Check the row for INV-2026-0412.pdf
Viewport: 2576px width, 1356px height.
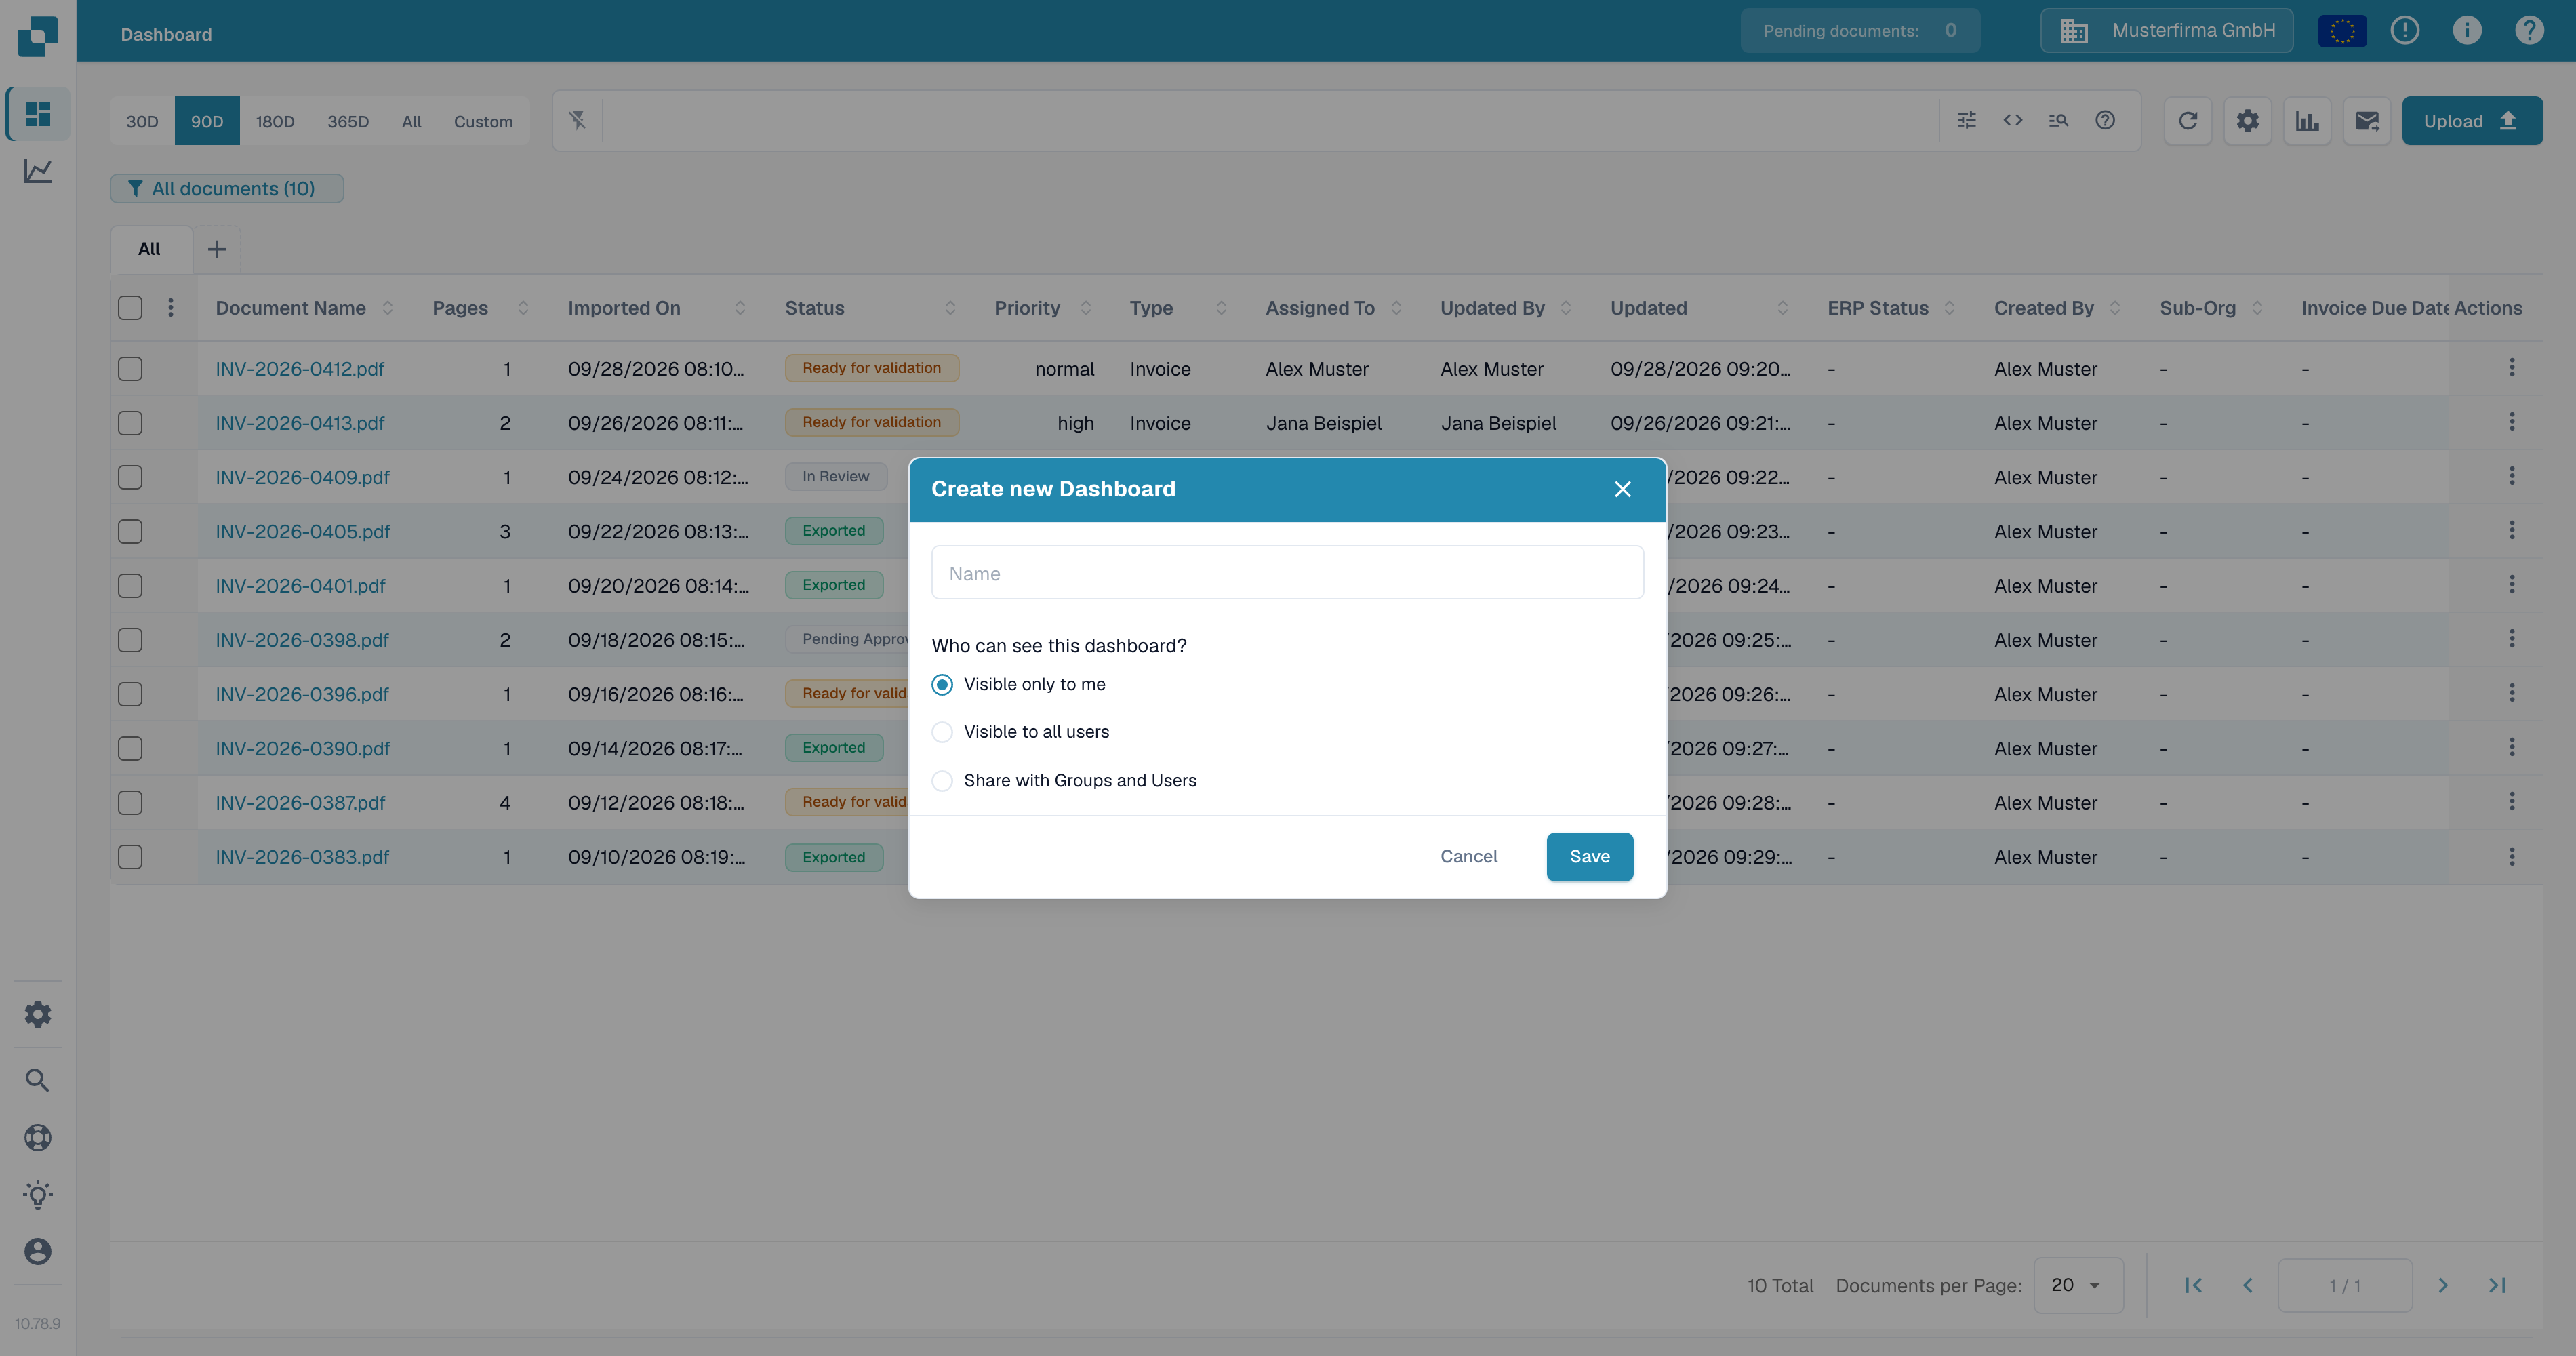[x=130, y=369]
